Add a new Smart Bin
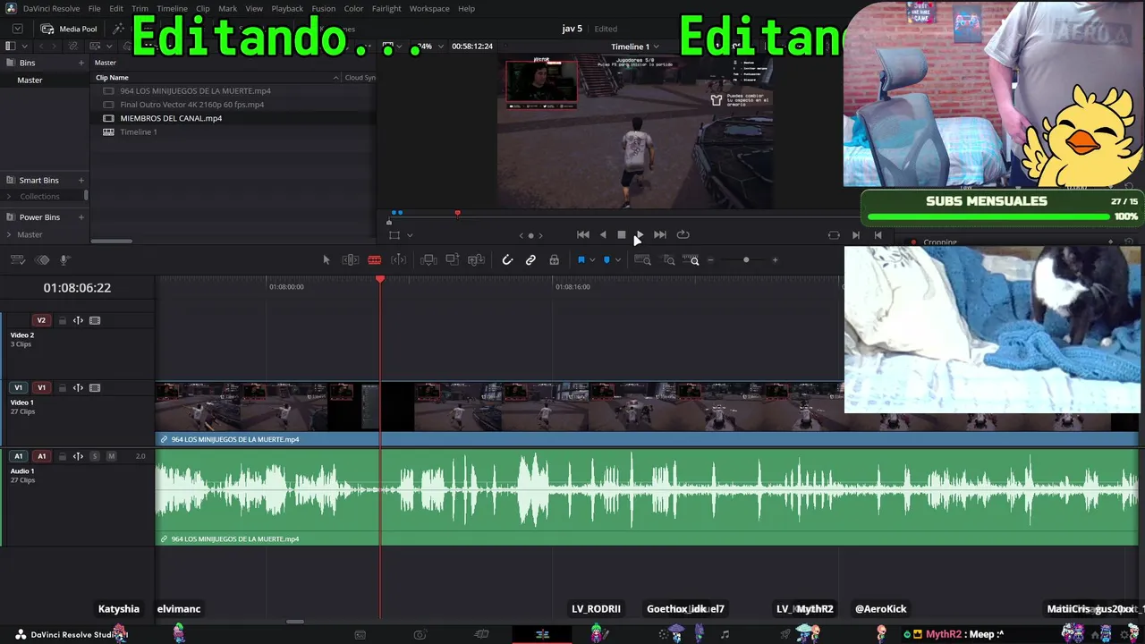 click(x=81, y=180)
